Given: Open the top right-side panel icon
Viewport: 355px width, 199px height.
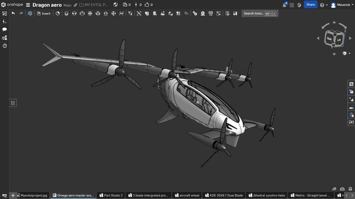Looking at the screenshot, I should tap(351, 84).
